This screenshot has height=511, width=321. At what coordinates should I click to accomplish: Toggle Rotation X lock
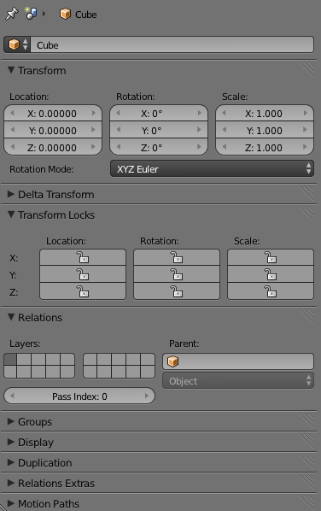coord(177,257)
